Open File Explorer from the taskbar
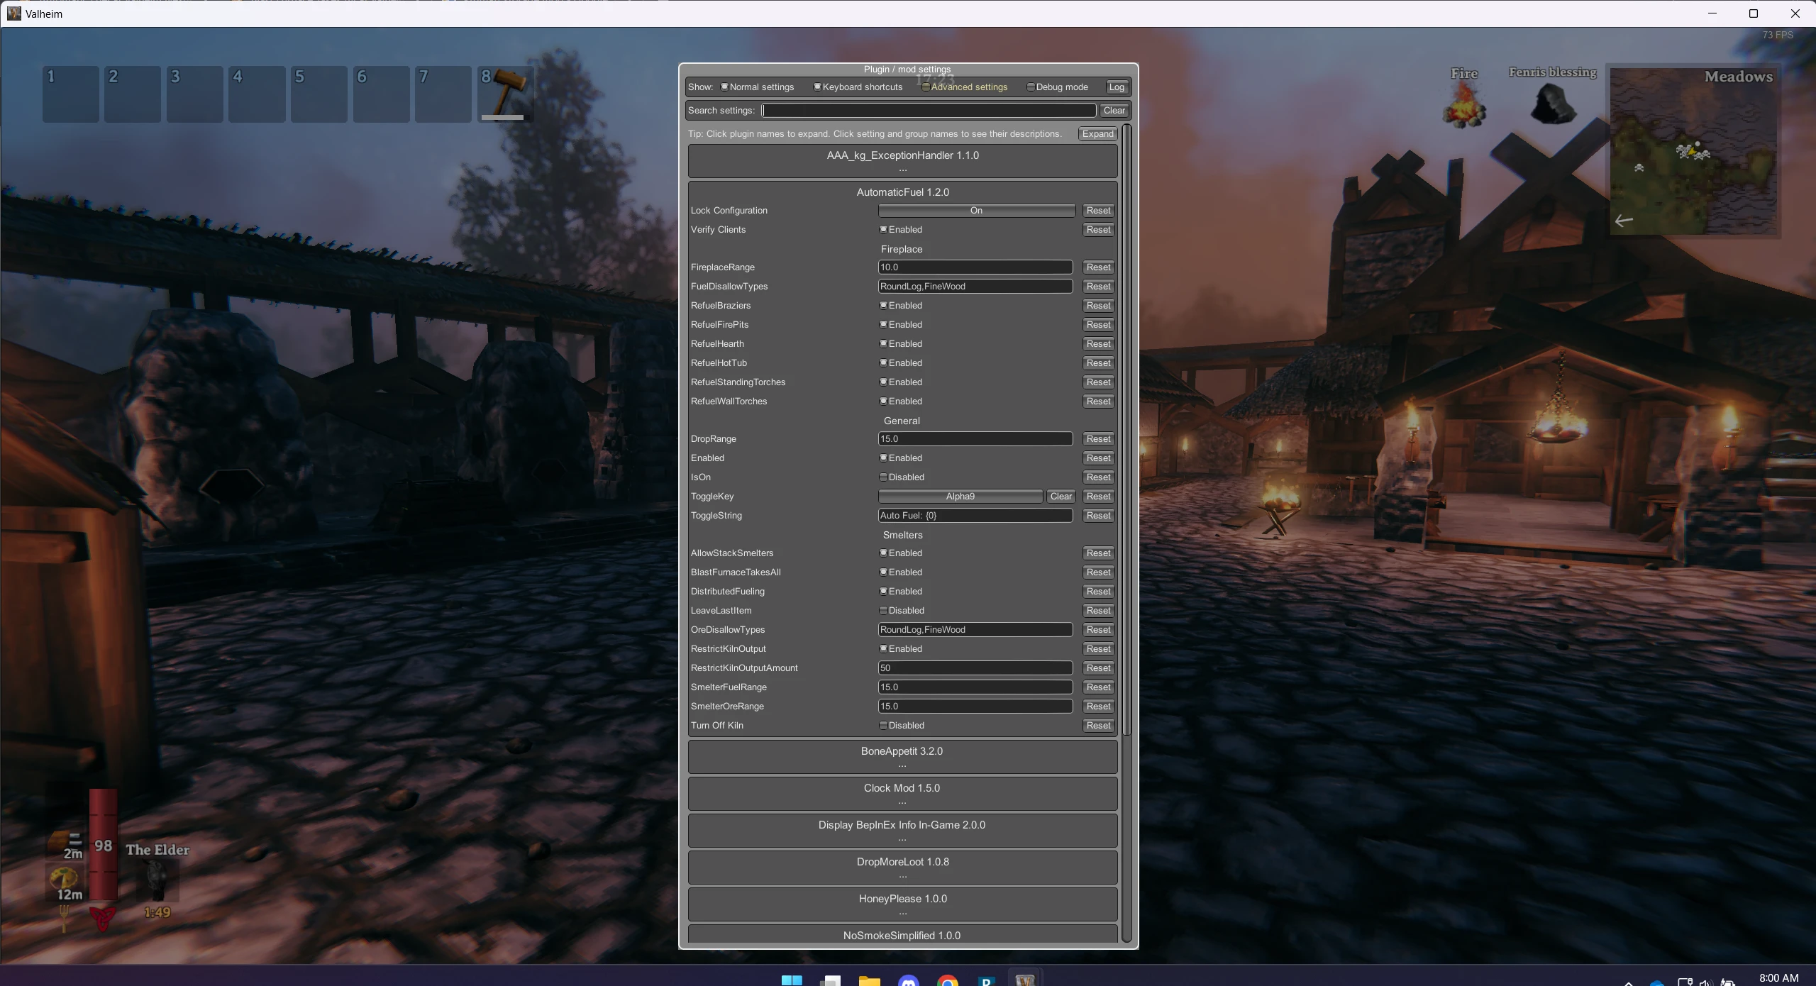Screen dimensions: 1816x986 pos(869,980)
